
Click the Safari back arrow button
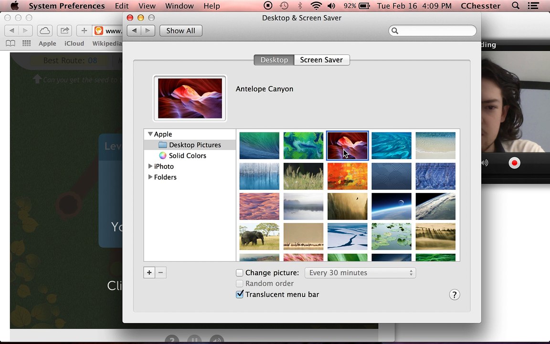tap(11, 31)
